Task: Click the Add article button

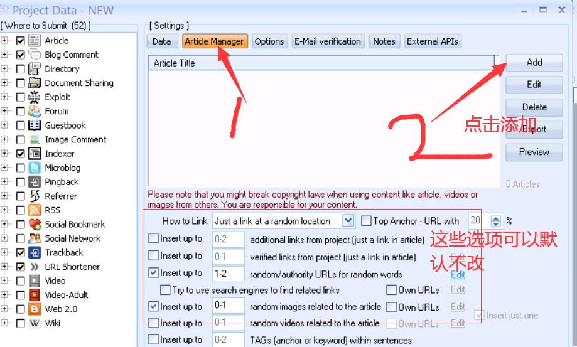Action: coord(534,62)
